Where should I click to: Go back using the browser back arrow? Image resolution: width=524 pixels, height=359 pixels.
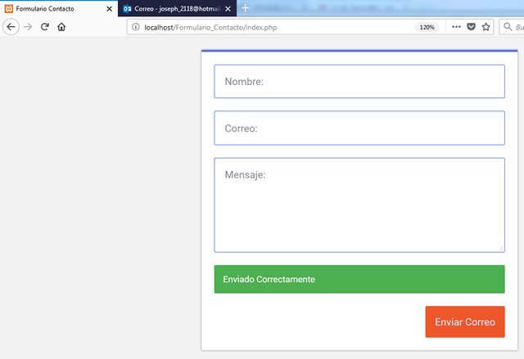[11, 27]
